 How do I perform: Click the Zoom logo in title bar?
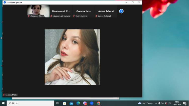pos(5,2)
